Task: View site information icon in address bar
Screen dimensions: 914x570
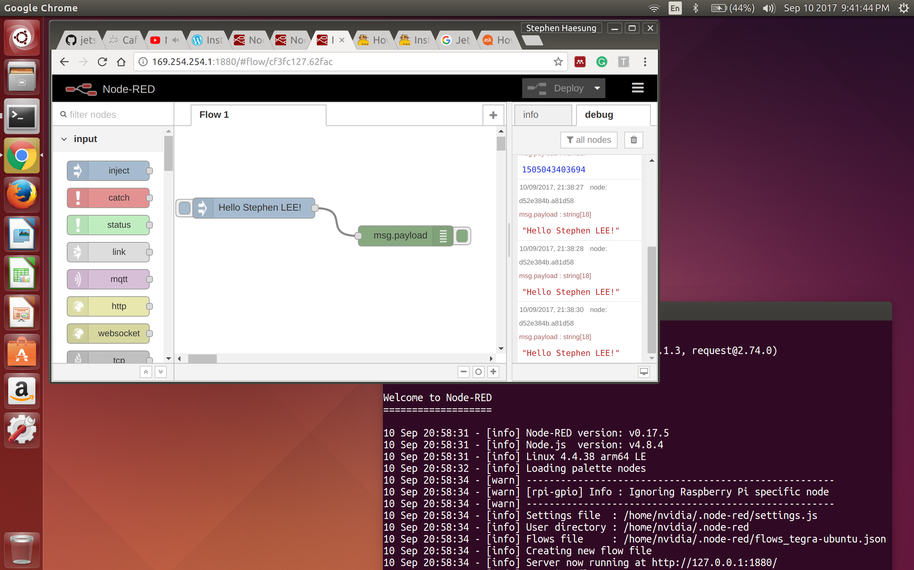Action: click(x=143, y=62)
